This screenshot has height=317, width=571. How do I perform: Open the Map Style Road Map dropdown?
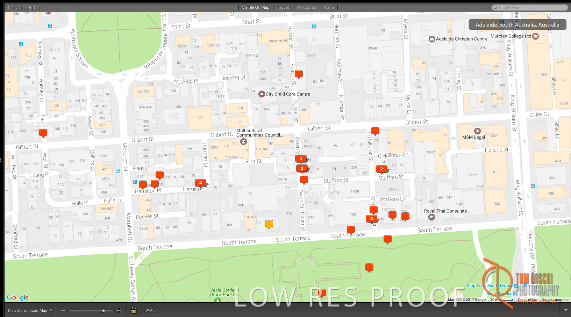tap(40, 310)
